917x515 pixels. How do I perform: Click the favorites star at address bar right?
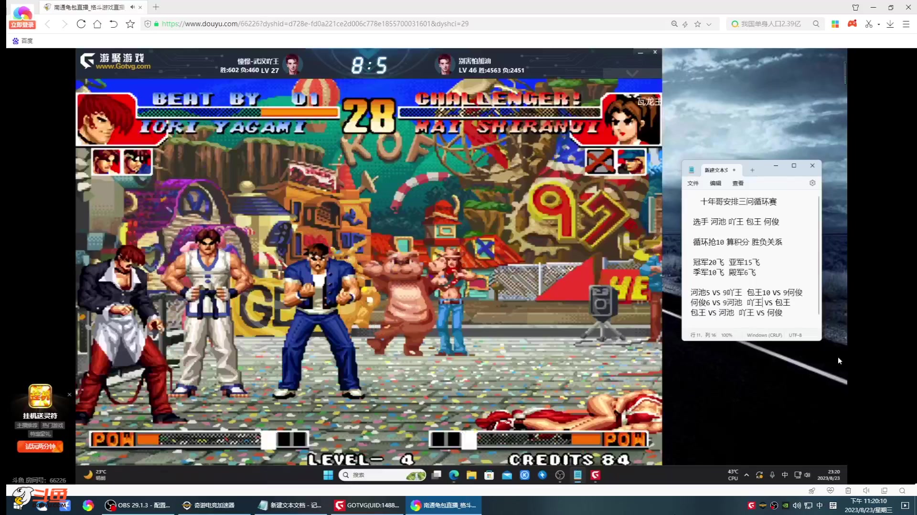[698, 24]
